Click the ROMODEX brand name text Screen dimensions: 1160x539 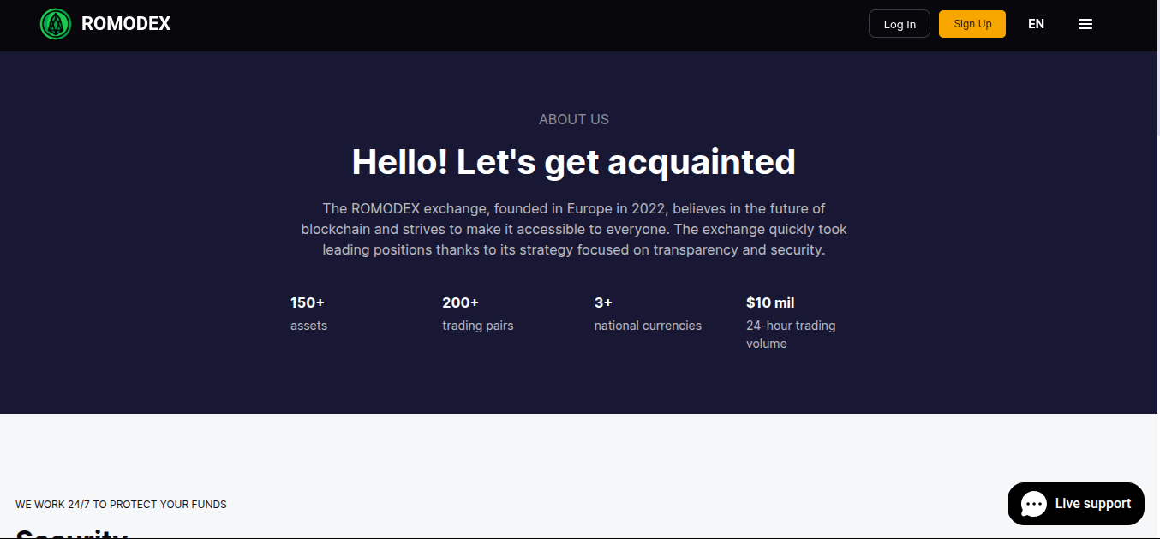pyautogui.click(x=126, y=24)
